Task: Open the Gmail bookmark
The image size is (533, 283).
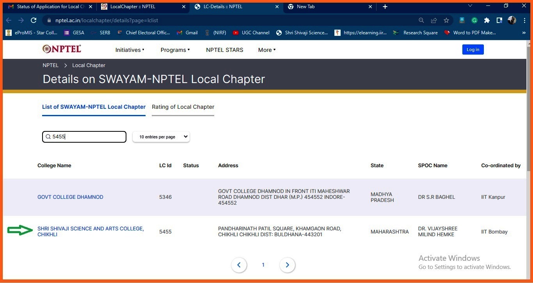Action: pyautogui.click(x=187, y=33)
